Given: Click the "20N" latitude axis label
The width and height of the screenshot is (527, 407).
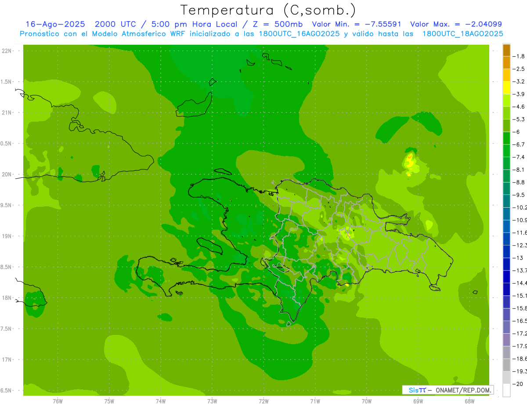Looking at the screenshot, I should (x=6, y=174).
